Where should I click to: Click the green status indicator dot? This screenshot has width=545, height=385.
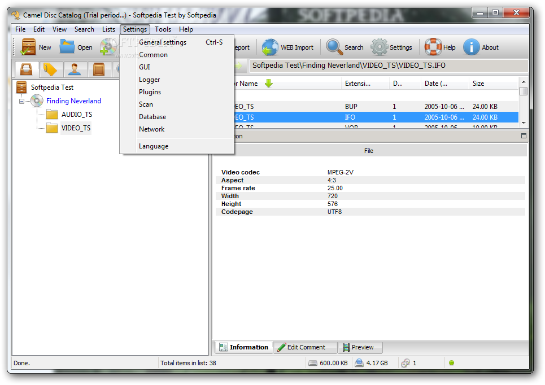click(451, 363)
